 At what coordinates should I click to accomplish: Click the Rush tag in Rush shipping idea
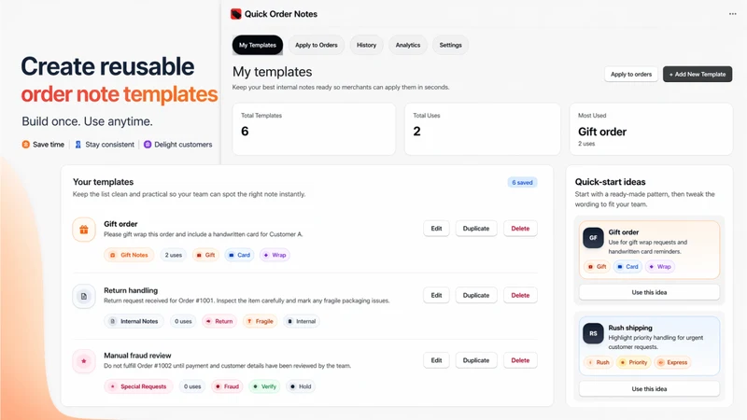click(599, 362)
